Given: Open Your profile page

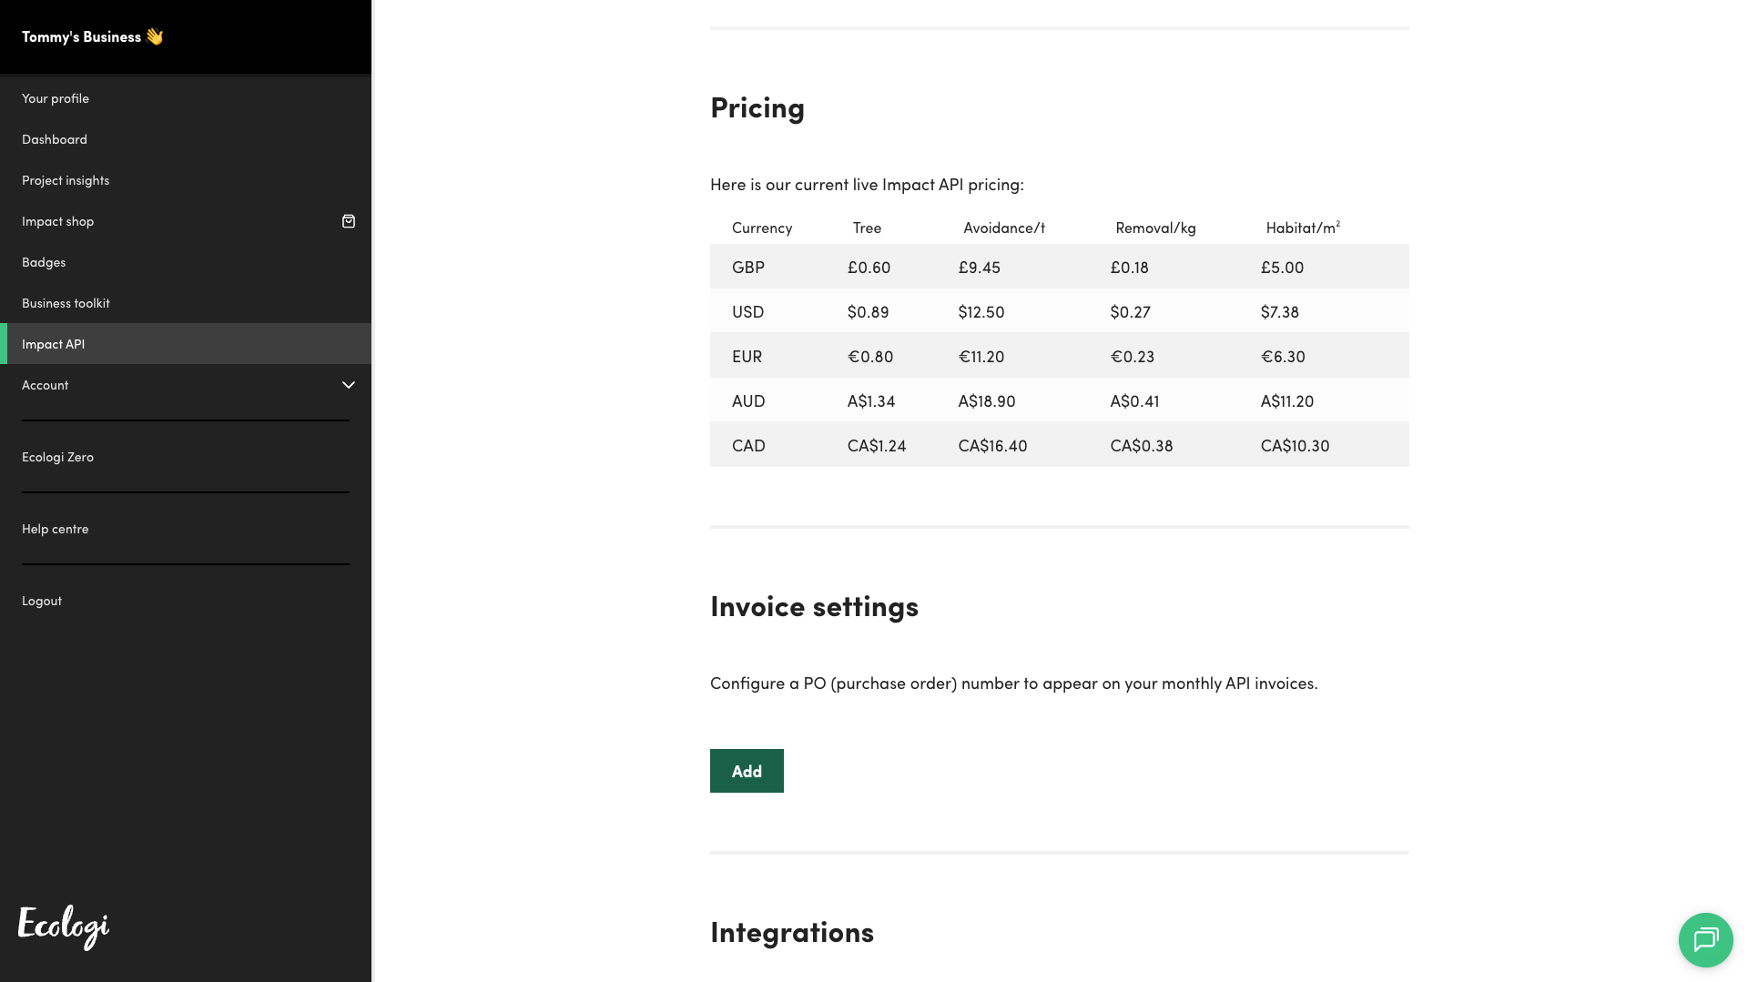Looking at the screenshot, I should tap(56, 98).
